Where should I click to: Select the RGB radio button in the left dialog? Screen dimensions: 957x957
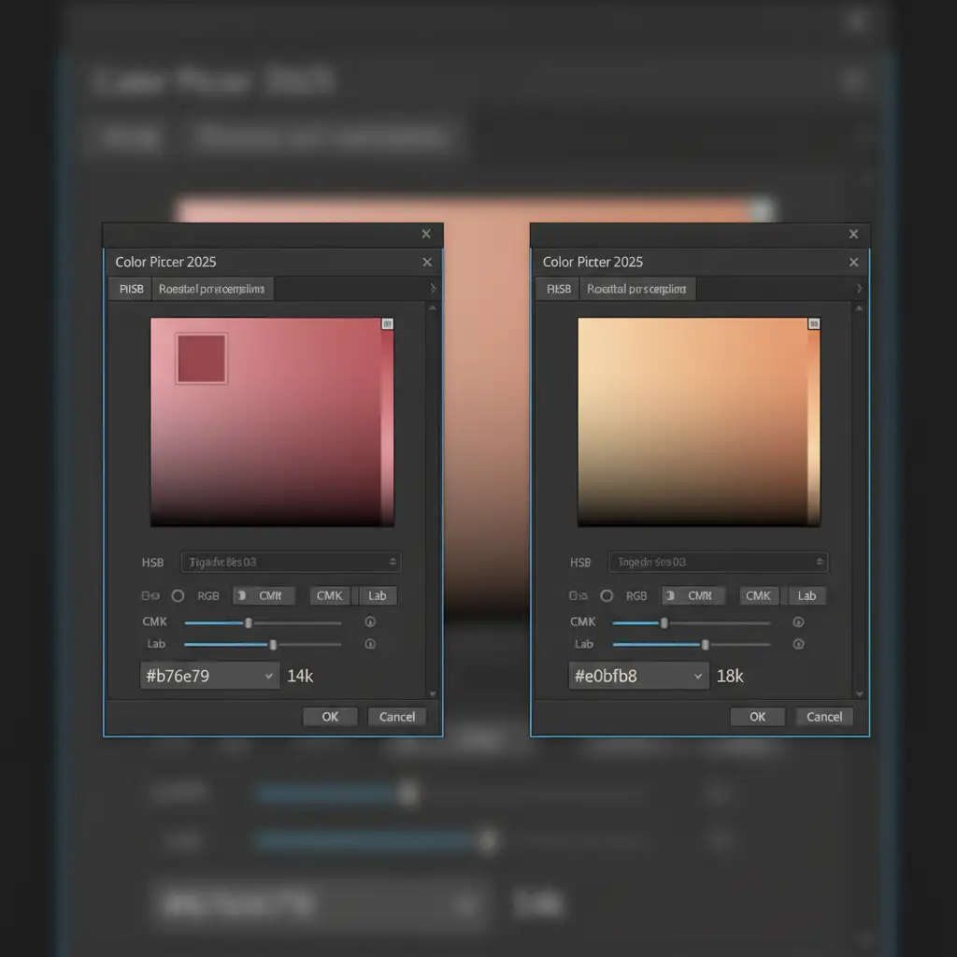178,595
